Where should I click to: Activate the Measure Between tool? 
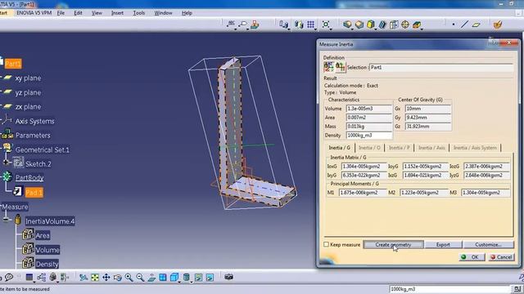[283, 24]
